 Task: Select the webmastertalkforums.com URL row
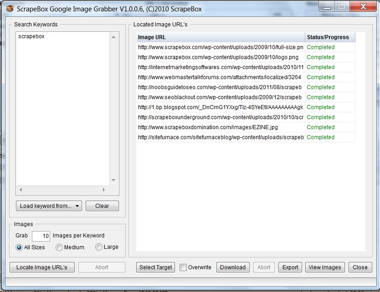[246, 77]
